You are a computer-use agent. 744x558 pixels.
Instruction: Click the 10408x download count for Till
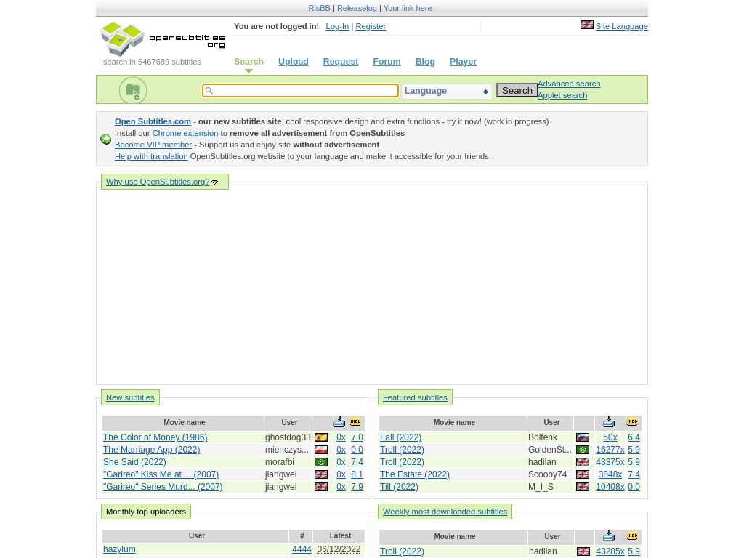tap(610, 487)
